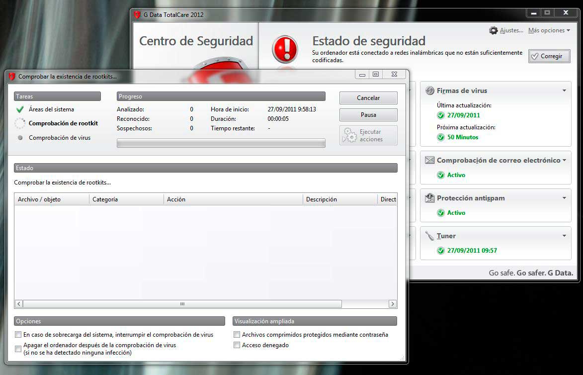Click the Ajustes gear icon
Viewport: 583px width, 375px height.
pos(494,30)
